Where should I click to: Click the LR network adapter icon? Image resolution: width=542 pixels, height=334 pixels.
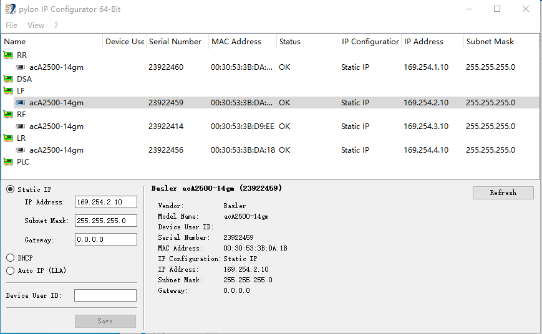point(8,138)
